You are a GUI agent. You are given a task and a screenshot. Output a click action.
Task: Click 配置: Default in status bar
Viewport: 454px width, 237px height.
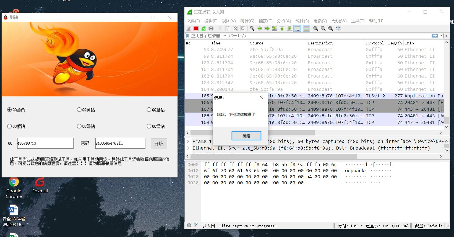pos(429,226)
